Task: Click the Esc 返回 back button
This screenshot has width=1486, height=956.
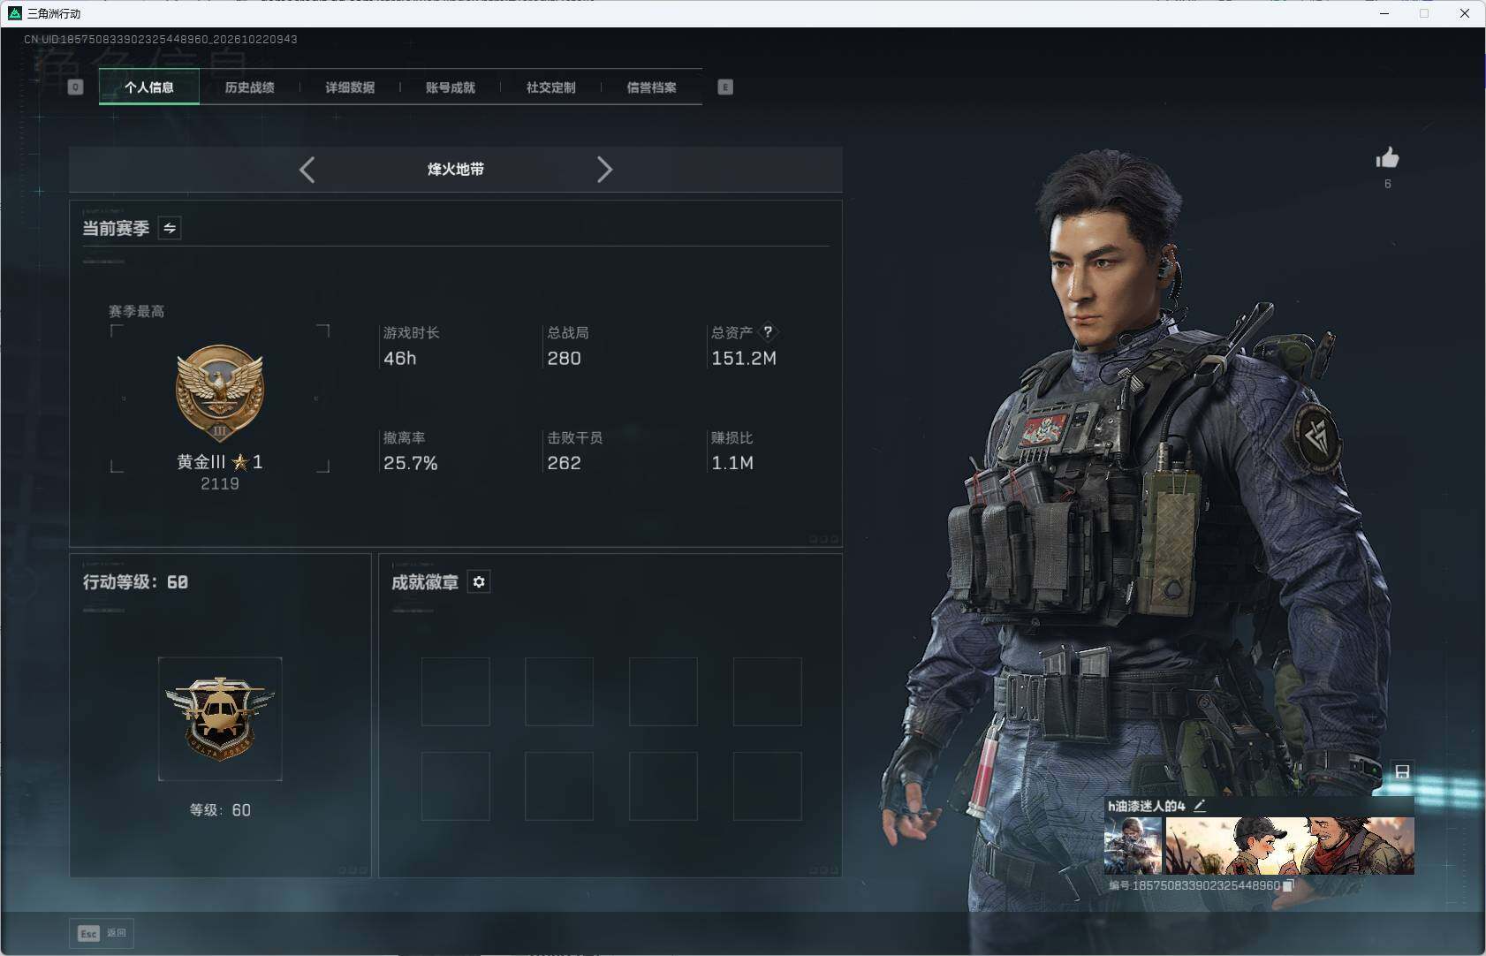Action: pyautogui.click(x=102, y=933)
